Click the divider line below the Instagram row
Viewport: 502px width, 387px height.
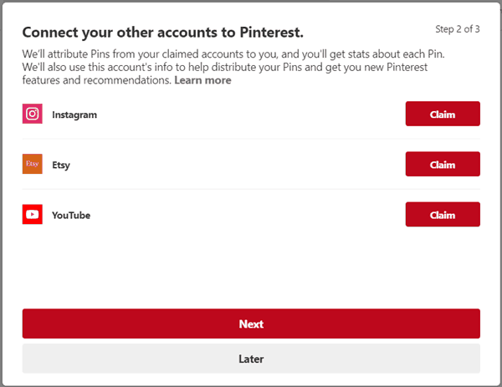coord(251,139)
